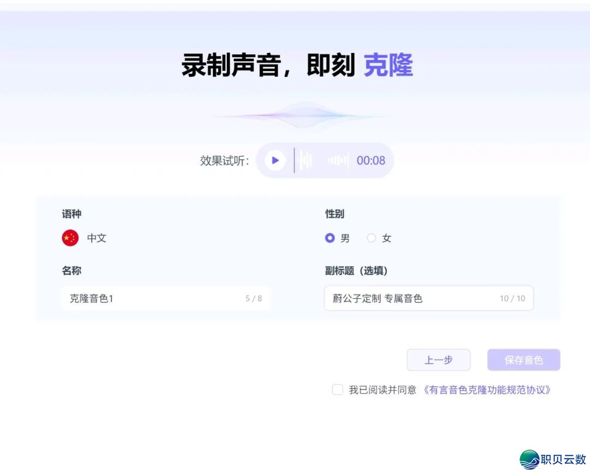590x473 pixels.
Task: Check the 我已阅读并同意 agreement checkbox
Action: [x=337, y=390]
